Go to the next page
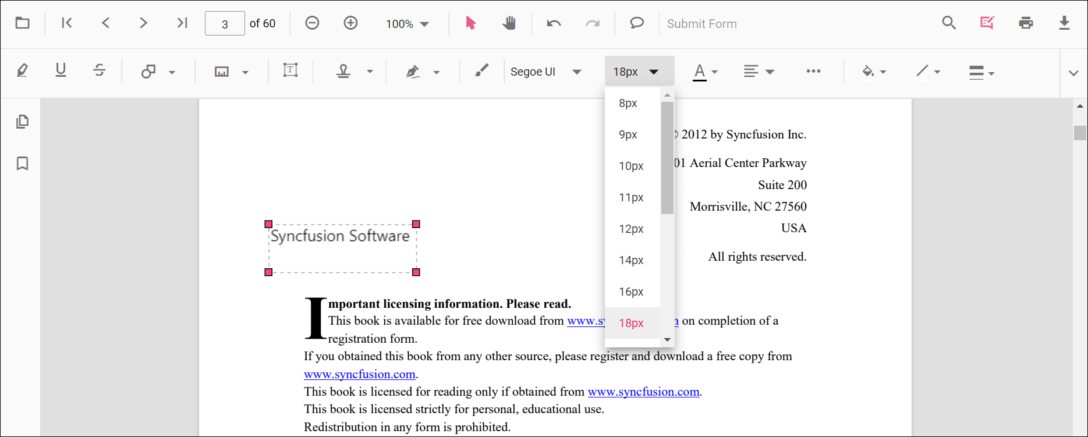The image size is (1088, 437). pyautogui.click(x=143, y=23)
